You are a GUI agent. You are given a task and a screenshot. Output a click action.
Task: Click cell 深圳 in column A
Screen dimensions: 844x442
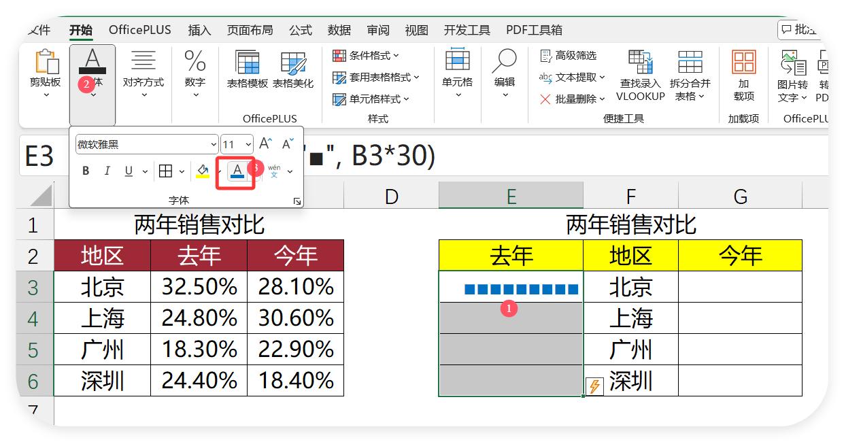pyautogui.click(x=102, y=381)
